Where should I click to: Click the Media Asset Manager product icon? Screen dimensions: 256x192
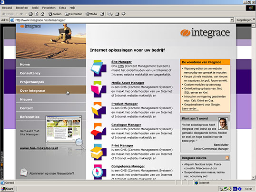(98, 89)
